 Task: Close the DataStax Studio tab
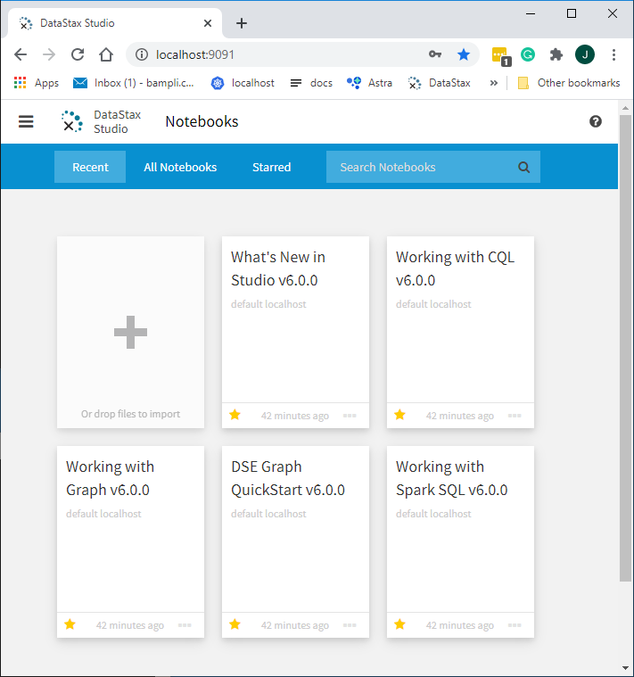pyautogui.click(x=208, y=23)
